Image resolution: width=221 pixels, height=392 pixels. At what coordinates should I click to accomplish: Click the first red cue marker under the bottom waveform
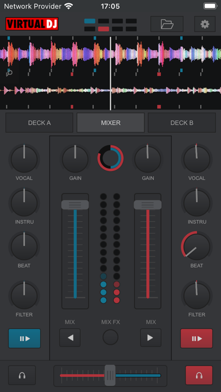pyautogui.click(x=72, y=107)
